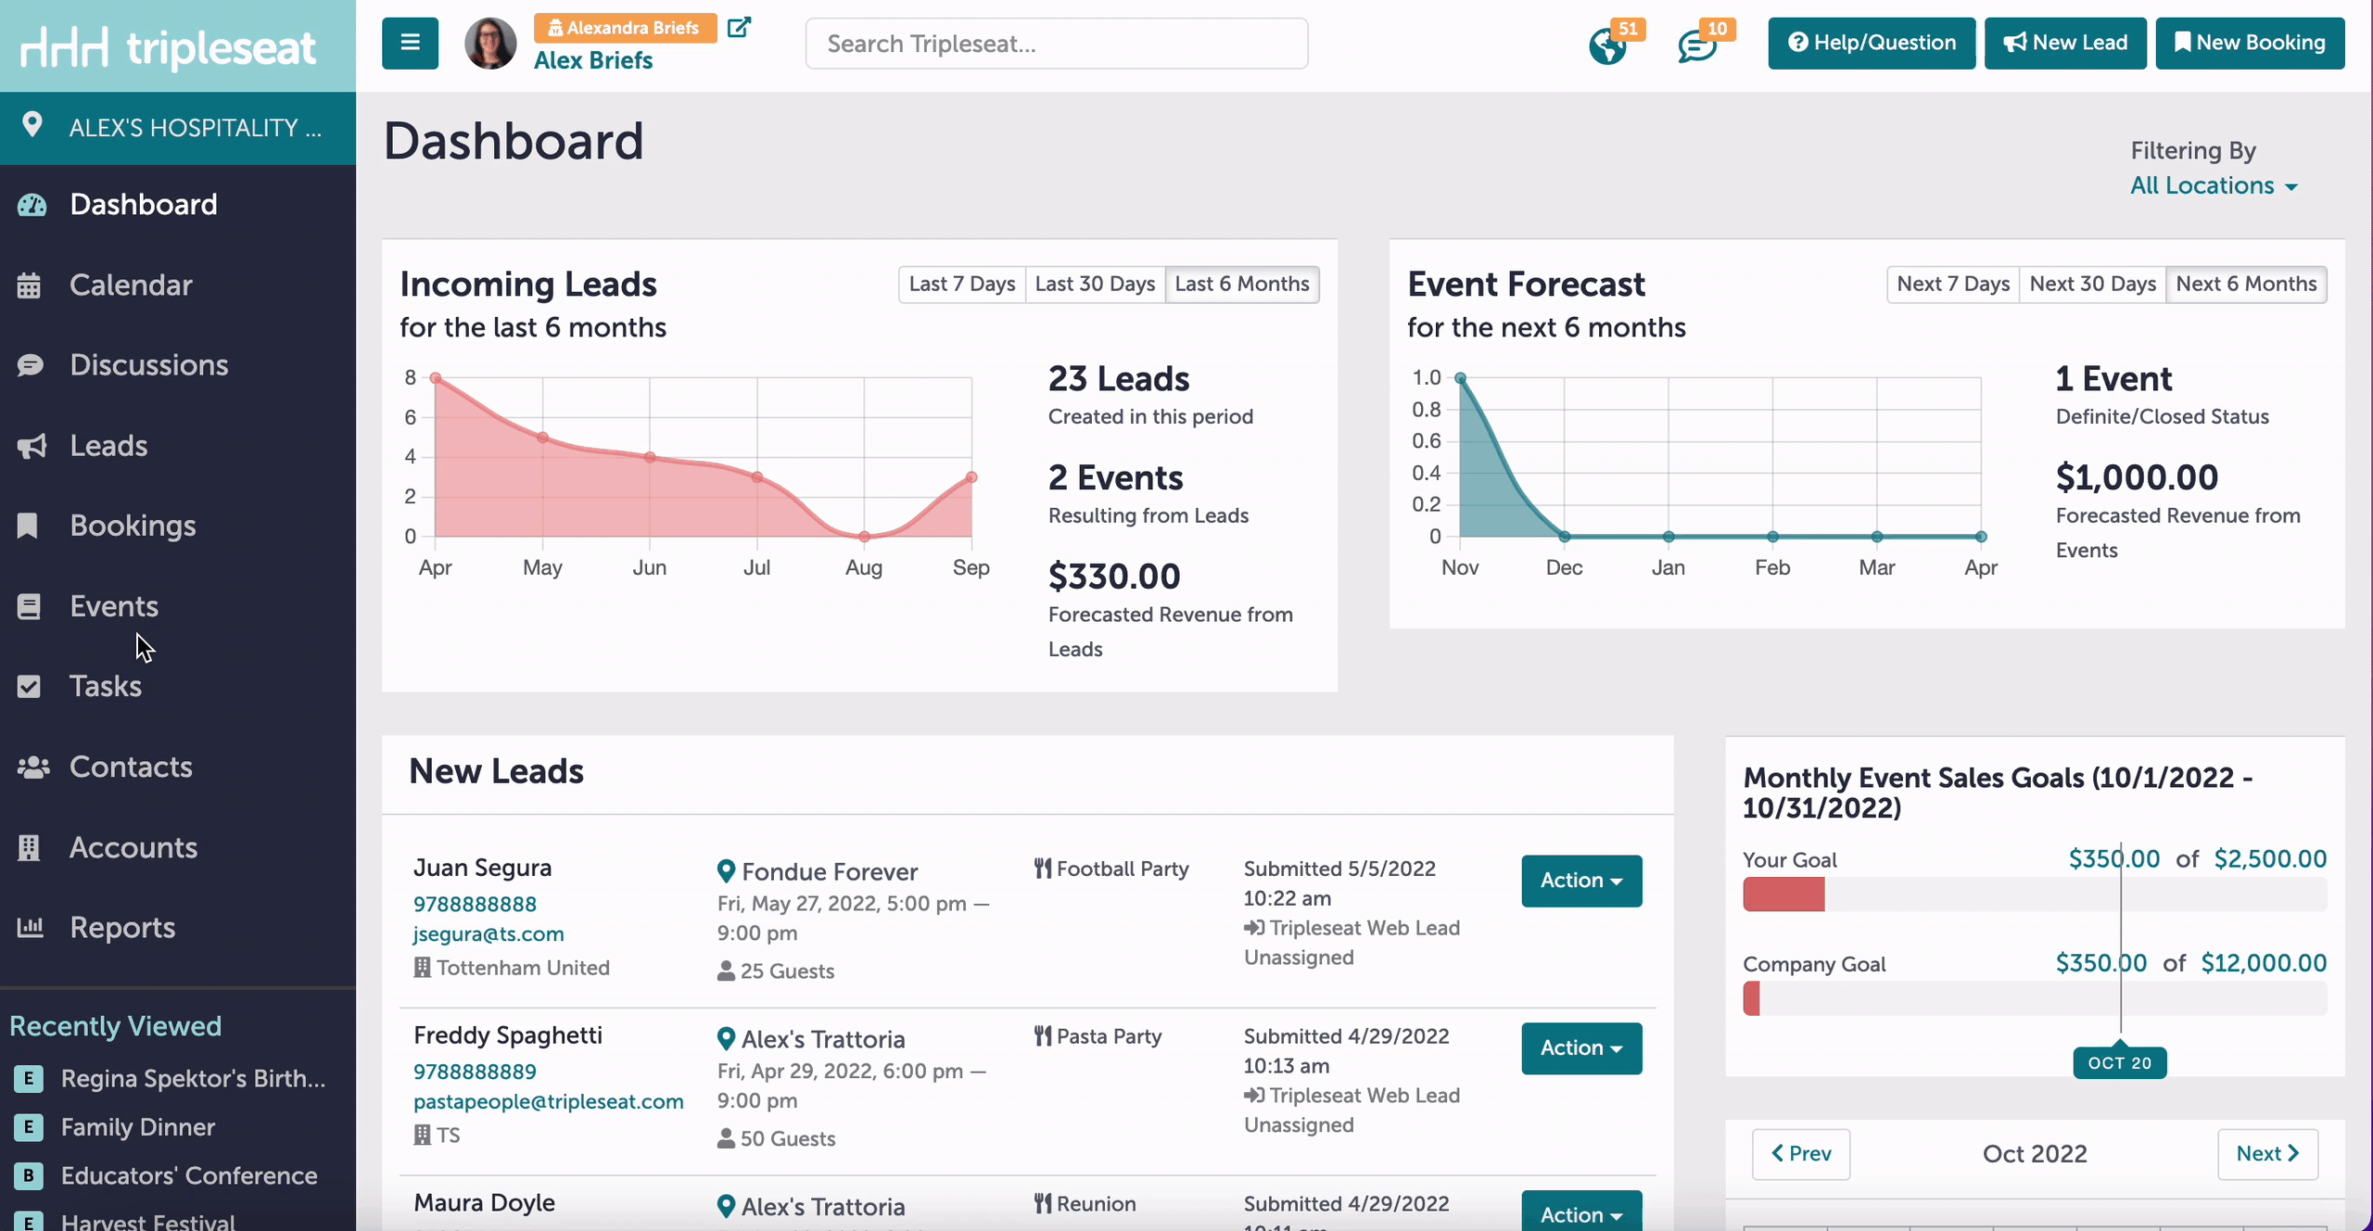The height and width of the screenshot is (1231, 2373).
Task: Click the OCT 20 date marker
Action: (x=2120, y=1062)
